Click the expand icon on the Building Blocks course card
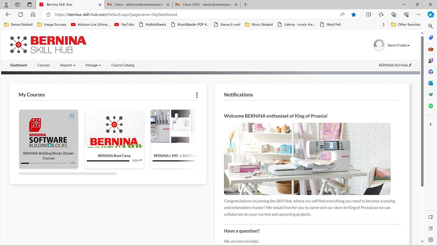 point(72,116)
